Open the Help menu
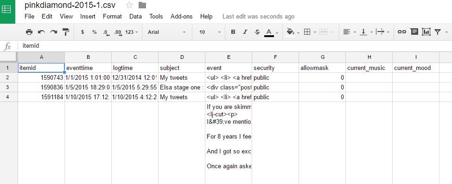This screenshot has height=184, width=452. tap(206, 16)
